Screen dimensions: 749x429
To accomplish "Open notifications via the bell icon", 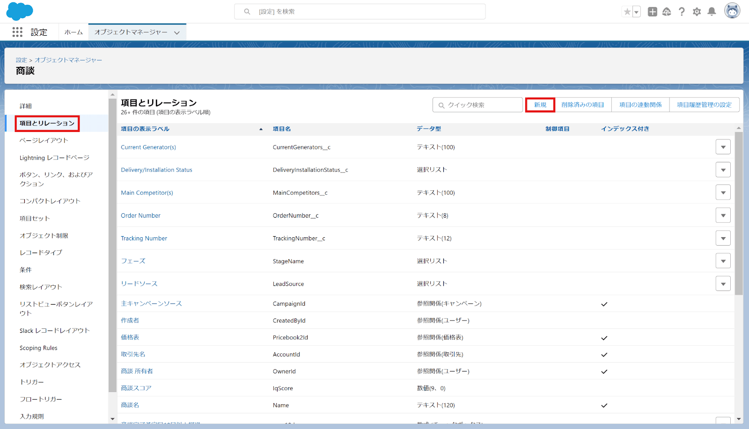I will tap(712, 11).
